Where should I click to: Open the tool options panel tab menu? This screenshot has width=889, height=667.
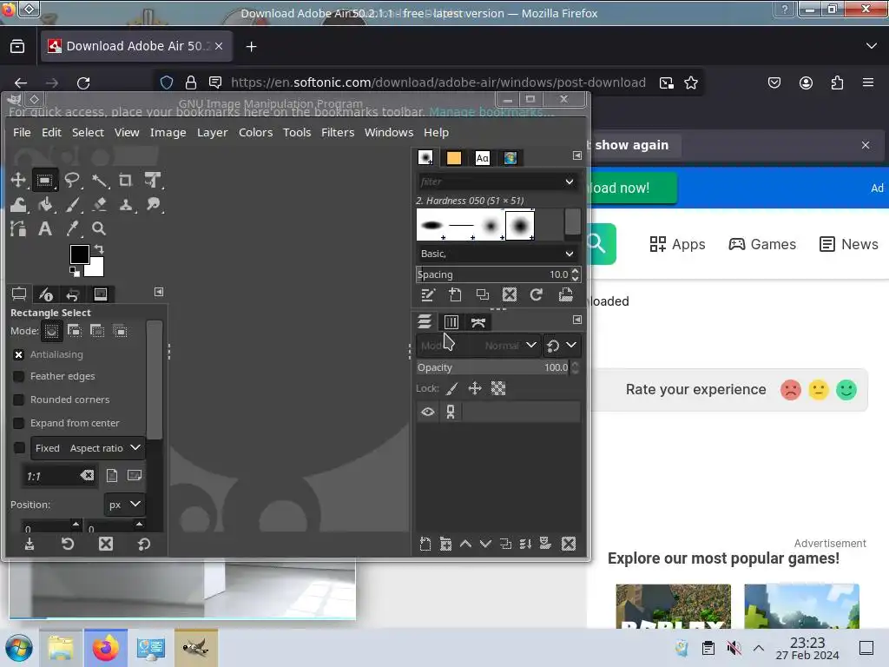[x=159, y=292]
